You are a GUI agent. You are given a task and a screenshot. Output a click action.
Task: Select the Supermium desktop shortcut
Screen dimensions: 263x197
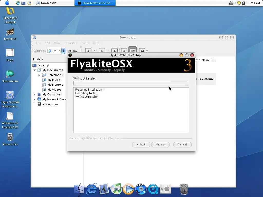click(x=10, y=76)
